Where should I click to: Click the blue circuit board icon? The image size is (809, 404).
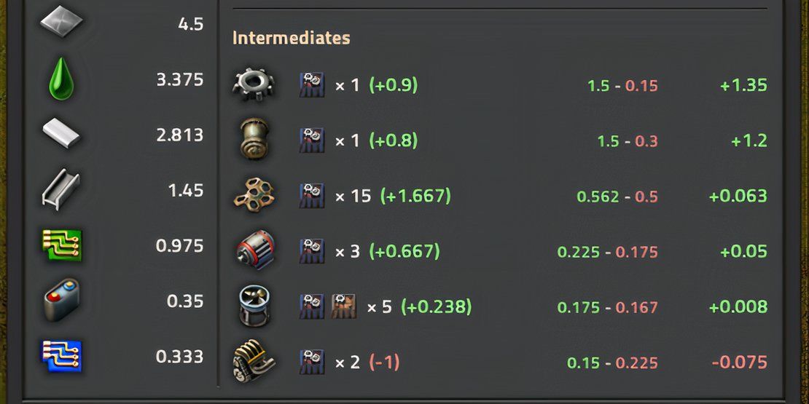coord(61,356)
